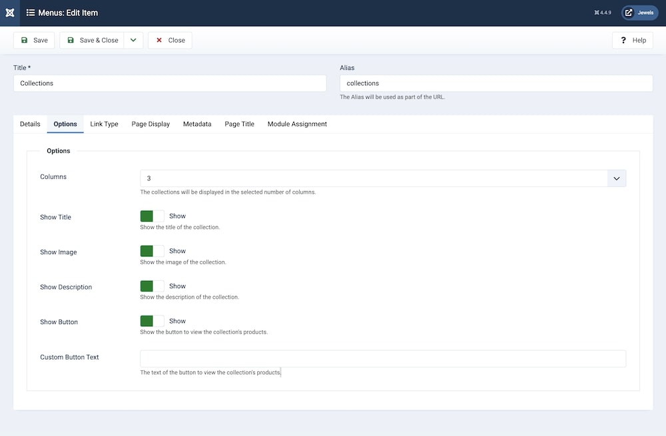Toggle the Show Title switch
Screen dimensions: 666x436
(152, 216)
